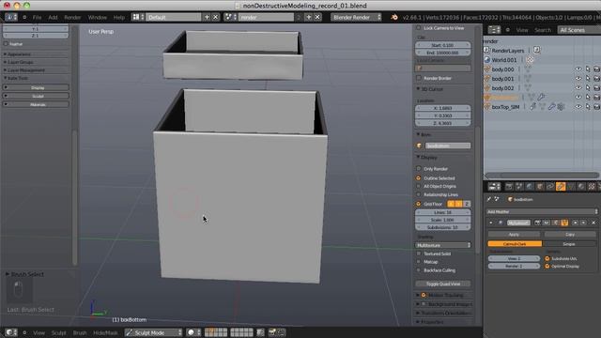
Task: Enable Backface Culling checkbox
Action: click(x=419, y=270)
